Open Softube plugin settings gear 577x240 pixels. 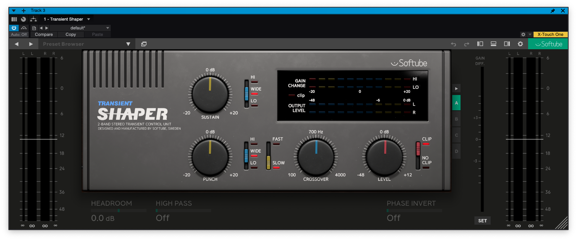(520, 44)
